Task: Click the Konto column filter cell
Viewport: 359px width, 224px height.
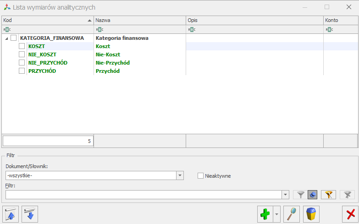Action: pos(341,29)
